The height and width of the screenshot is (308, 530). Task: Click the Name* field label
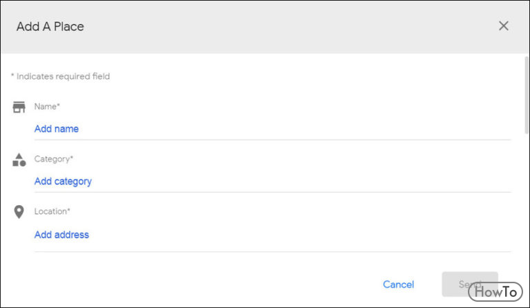(x=47, y=106)
